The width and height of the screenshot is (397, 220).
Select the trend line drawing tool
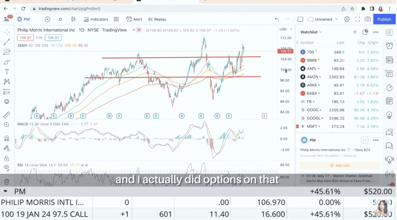click(x=7, y=42)
